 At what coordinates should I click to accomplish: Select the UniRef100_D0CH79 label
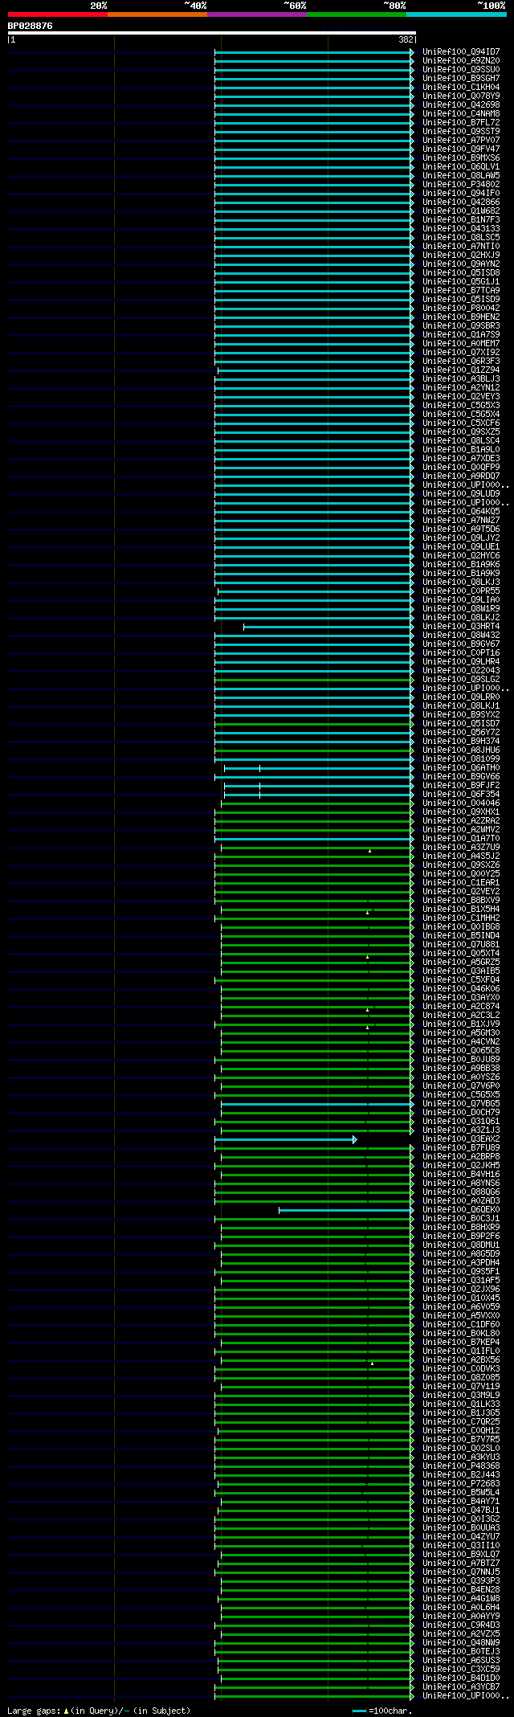461,1112
